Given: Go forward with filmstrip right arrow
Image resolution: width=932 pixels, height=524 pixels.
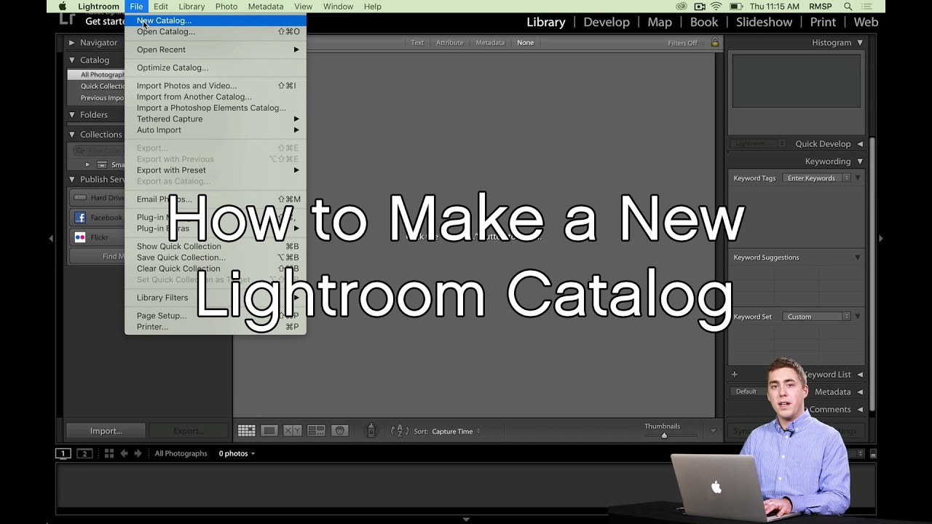Looking at the screenshot, I should (138, 453).
